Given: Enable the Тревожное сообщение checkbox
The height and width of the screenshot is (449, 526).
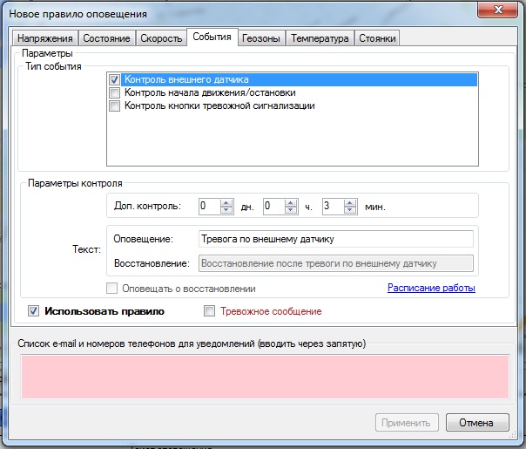Looking at the screenshot, I should tap(208, 310).
